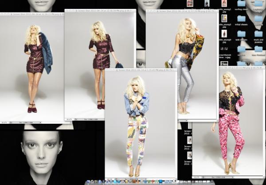Open the "web images" desktop folder
The width and height of the screenshot is (266, 185).
(x=241, y=34)
